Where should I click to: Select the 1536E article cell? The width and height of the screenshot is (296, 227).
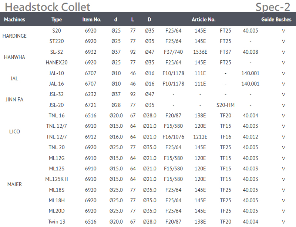click(200, 52)
